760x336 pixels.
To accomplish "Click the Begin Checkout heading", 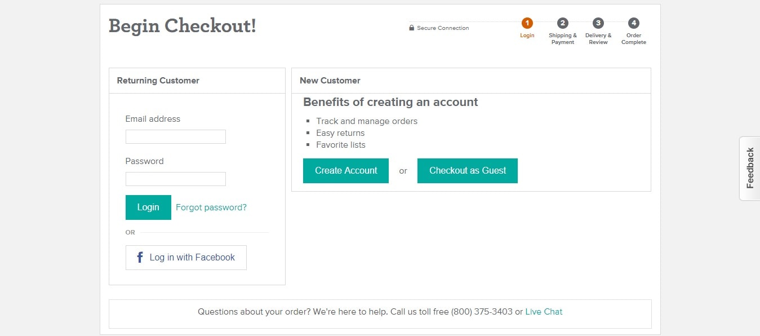I will click(x=183, y=26).
